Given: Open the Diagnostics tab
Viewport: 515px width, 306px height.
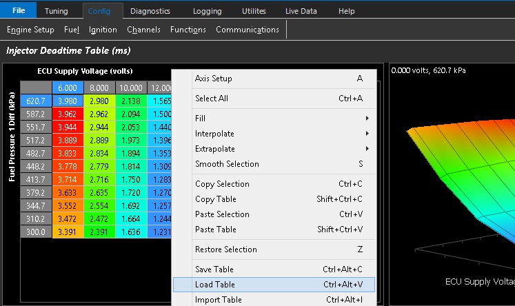Looking at the screenshot, I should [x=150, y=11].
